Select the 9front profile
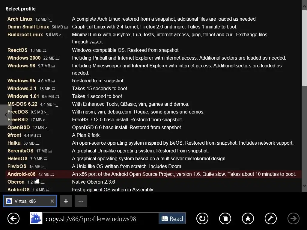The height and width of the screenshot is (230, 307). (14, 135)
